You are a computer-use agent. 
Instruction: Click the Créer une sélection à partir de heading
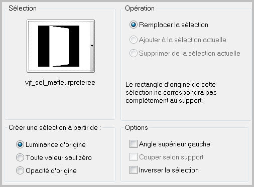click(x=55, y=128)
